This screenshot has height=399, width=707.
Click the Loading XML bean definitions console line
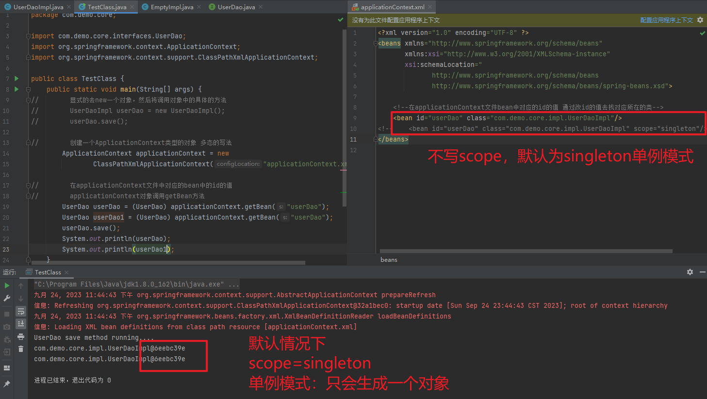(x=195, y=327)
